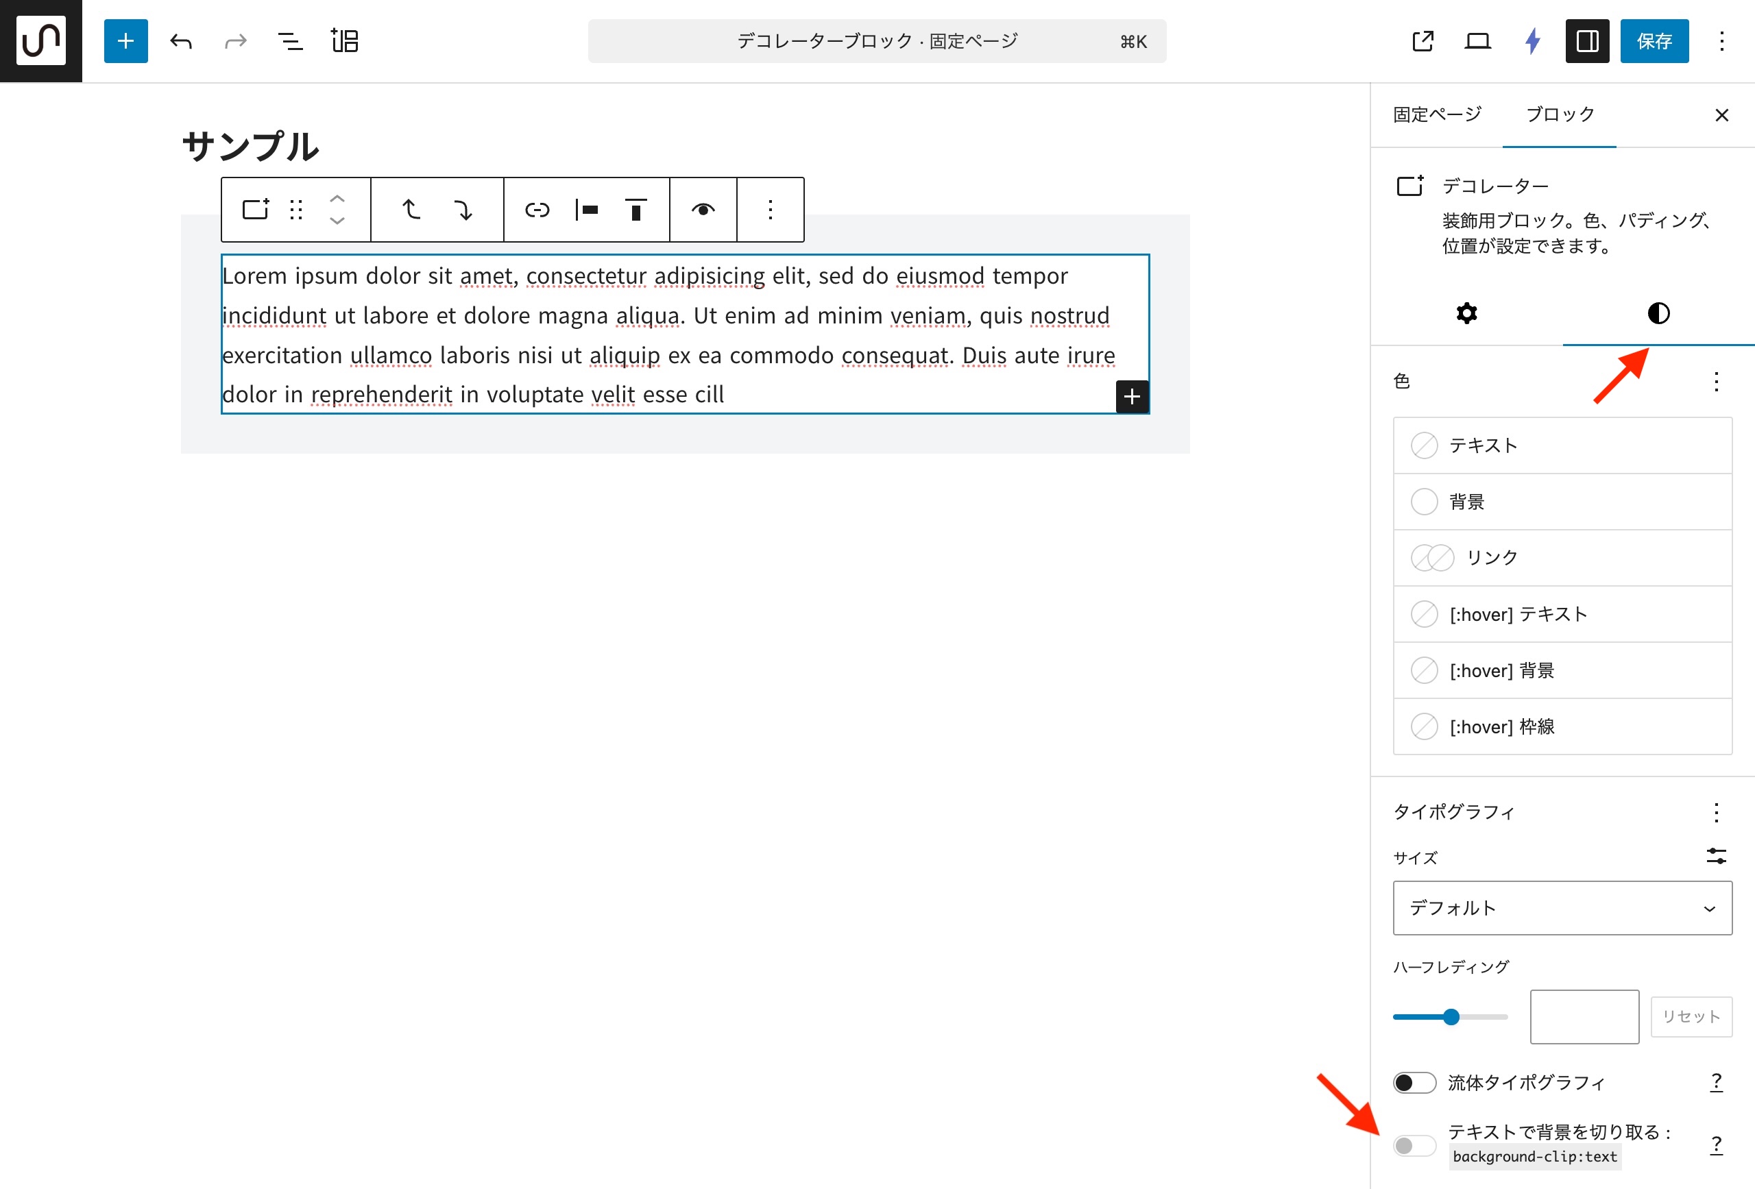The height and width of the screenshot is (1189, 1755).
Task: Toggle the 流体タイポグラフィ switch
Action: (x=1414, y=1083)
